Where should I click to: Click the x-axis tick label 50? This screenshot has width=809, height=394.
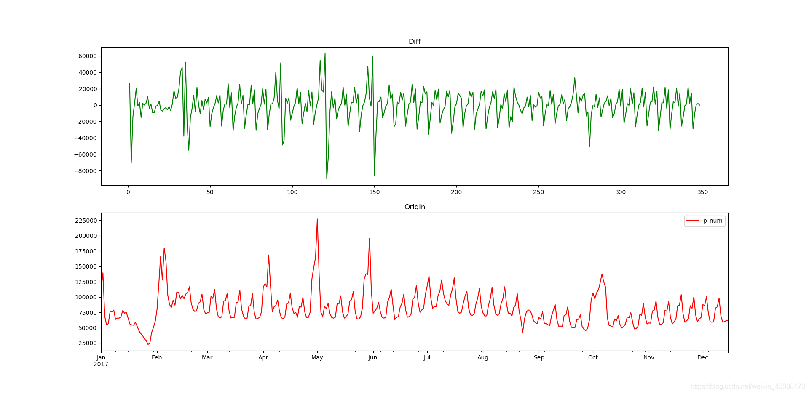point(210,192)
